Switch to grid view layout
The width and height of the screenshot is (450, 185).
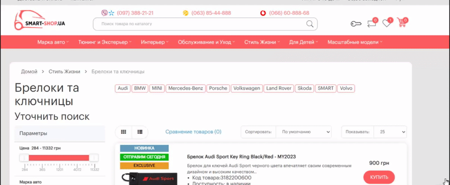pos(123,132)
